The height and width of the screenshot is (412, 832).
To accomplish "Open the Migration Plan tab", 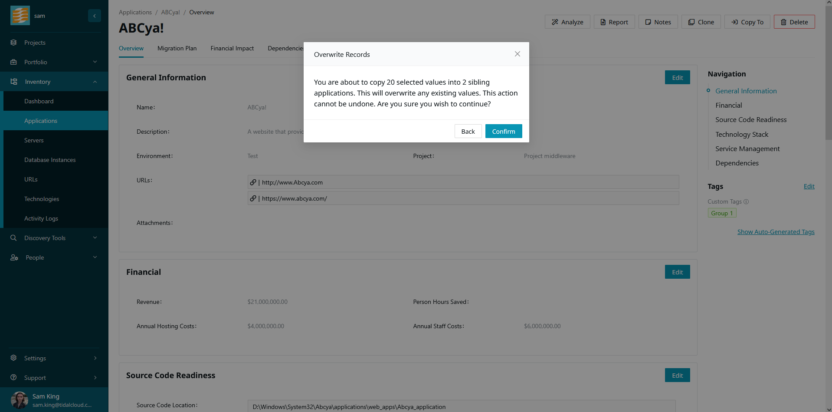I will 177,48.
